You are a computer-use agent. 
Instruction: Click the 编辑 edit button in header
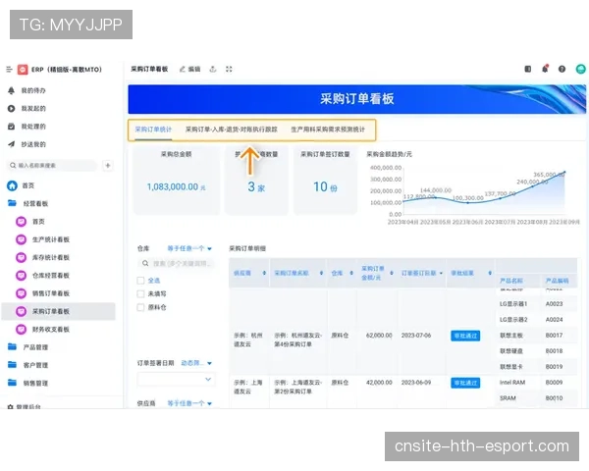[x=190, y=69]
